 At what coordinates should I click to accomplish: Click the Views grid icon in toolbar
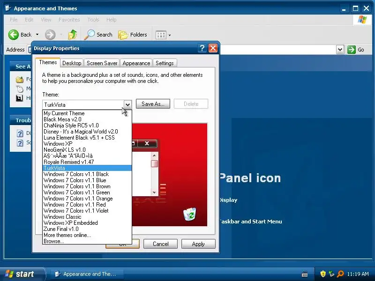(x=161, y=35)
